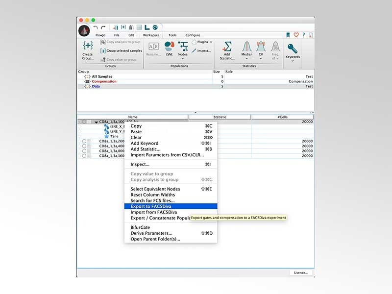This screenshot has width=392, height=294.
Task: Switch to the Workspace tab
Action: tap(151, 35)
